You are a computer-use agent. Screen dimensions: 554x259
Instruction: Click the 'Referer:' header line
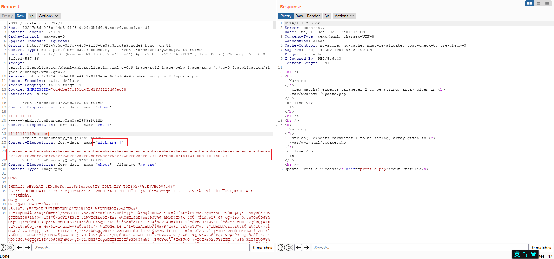coord(103,76)
